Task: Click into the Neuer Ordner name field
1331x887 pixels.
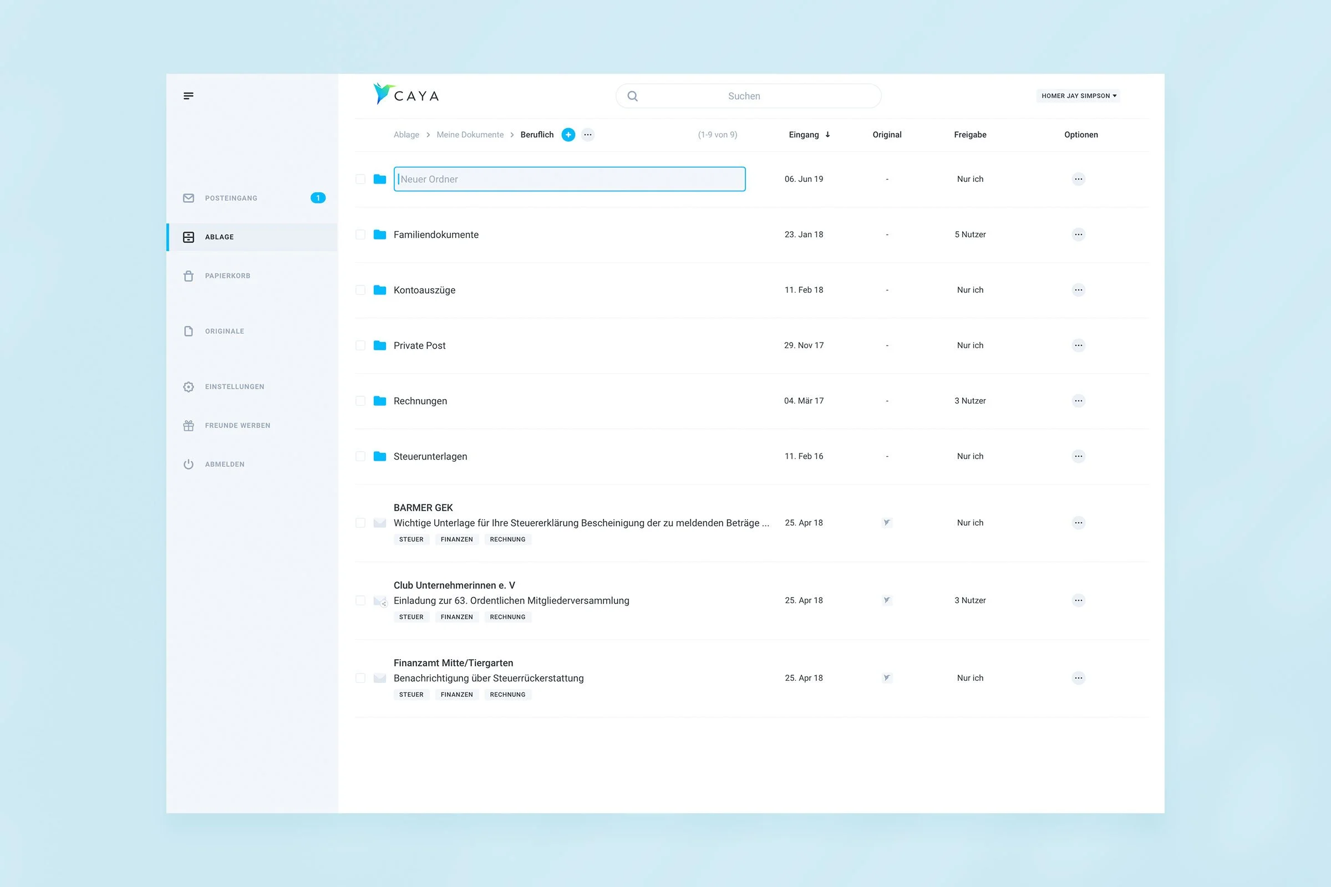Action: coord(569,179)
